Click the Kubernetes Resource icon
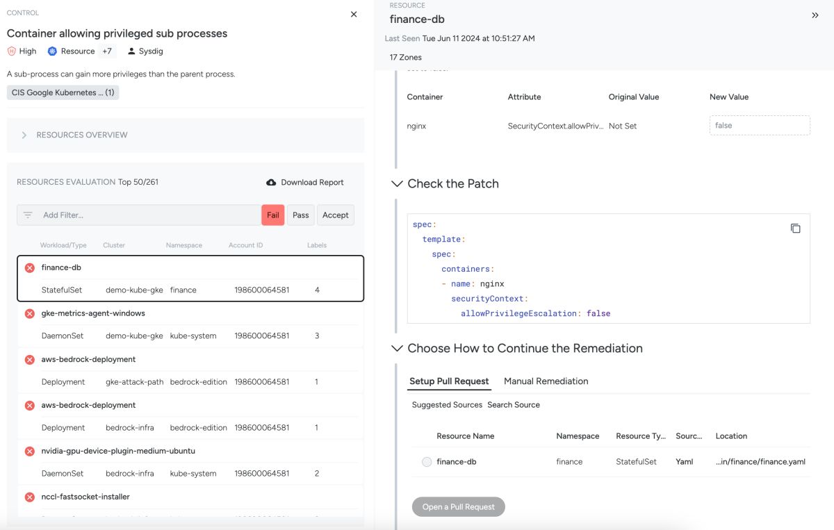 pyautogui.click(x=52, y=51)
